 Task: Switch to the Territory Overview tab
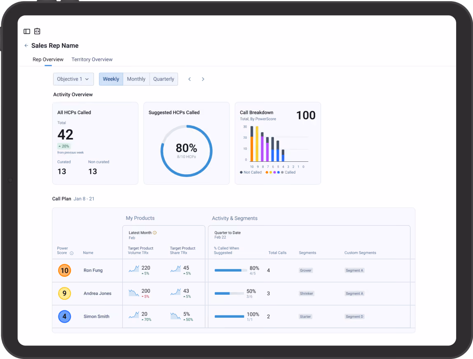tap(92, 59)
